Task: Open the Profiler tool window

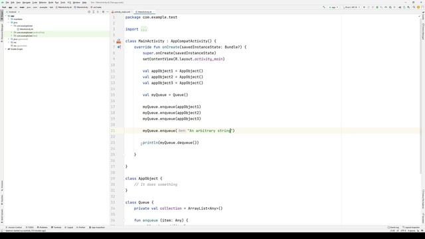Action: click(x=81, y=227)
